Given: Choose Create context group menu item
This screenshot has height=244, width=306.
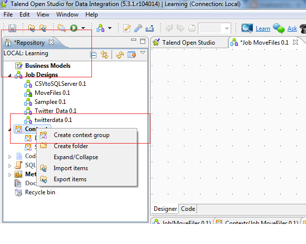Looking at the screenshot, I should (87, 135).
